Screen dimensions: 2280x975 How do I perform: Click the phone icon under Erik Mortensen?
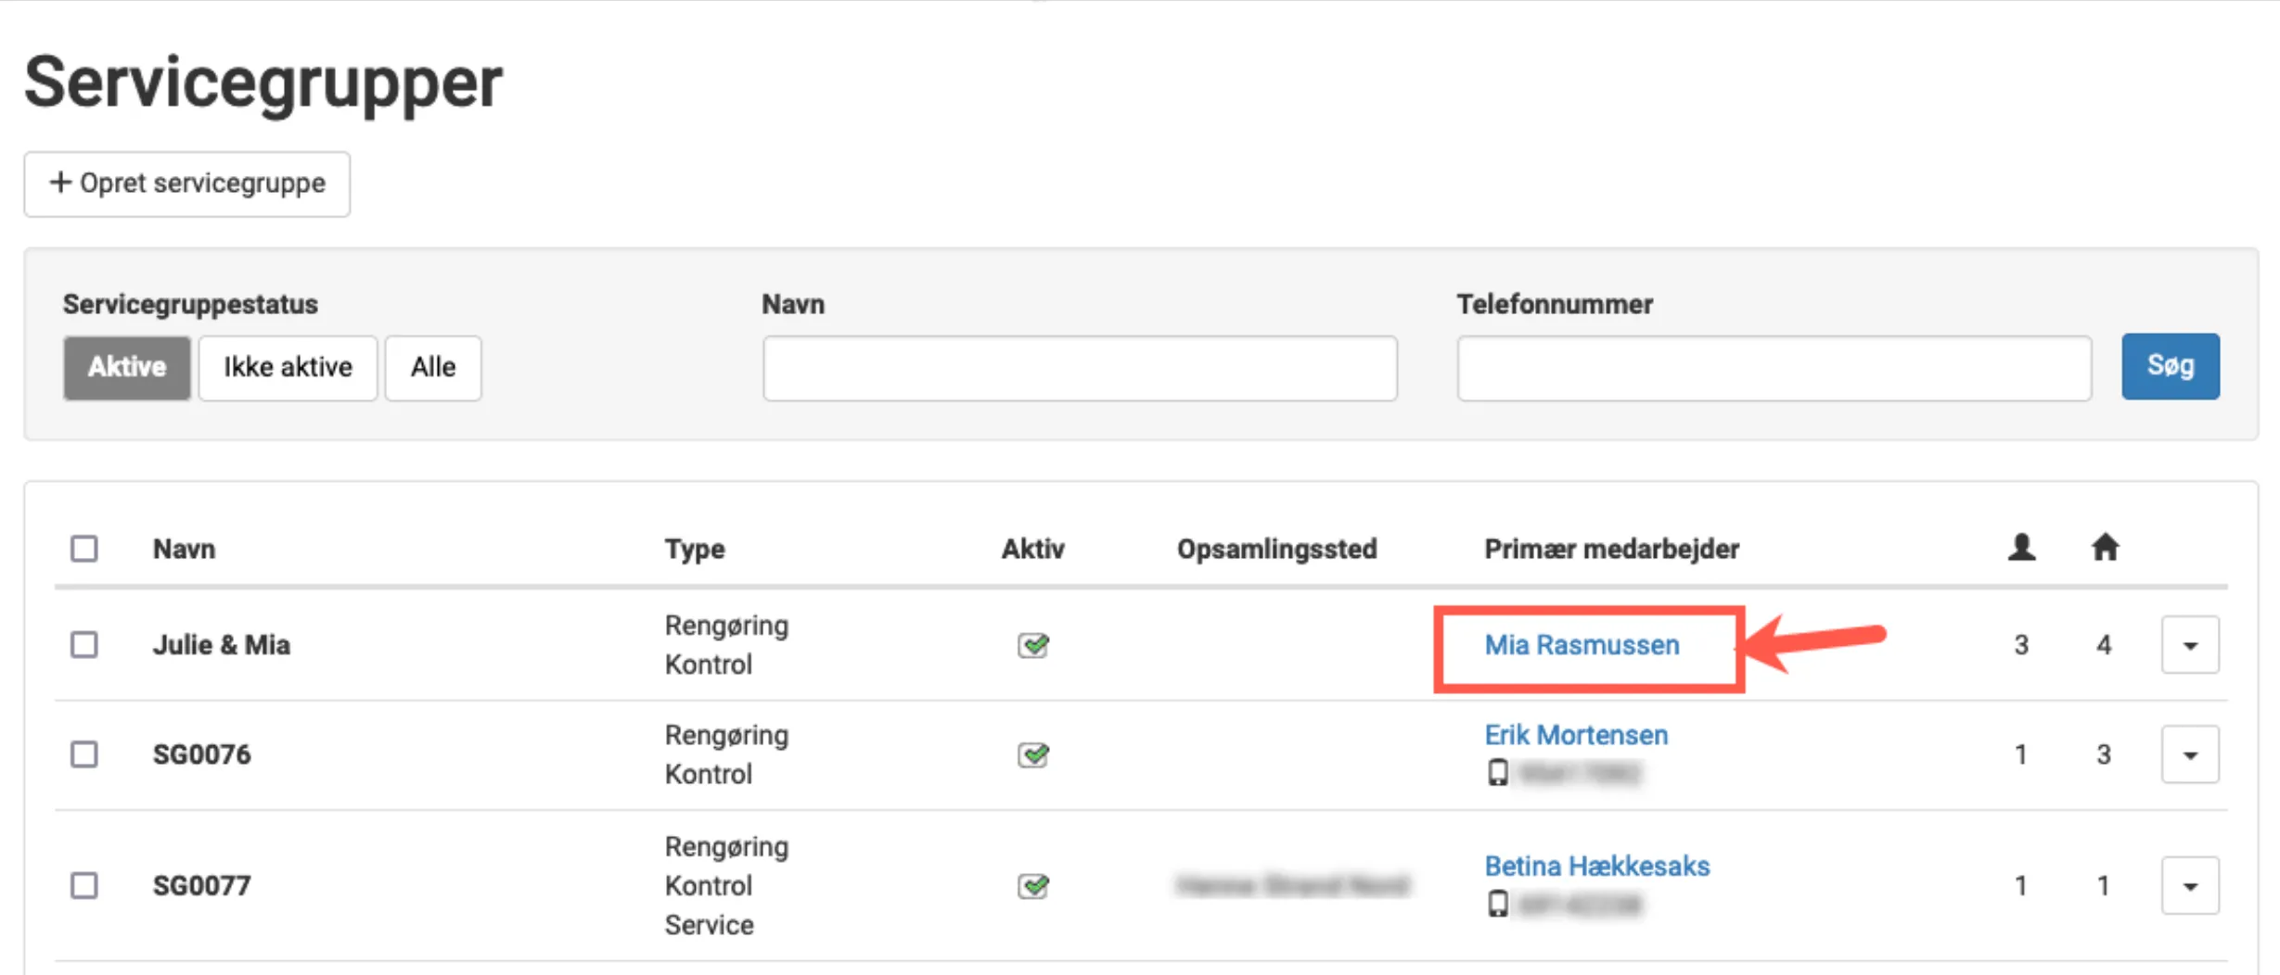click(x=1497, y=772)
